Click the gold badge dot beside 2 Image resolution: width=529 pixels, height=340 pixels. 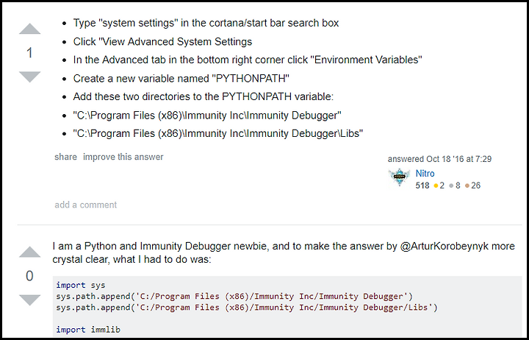point(436,185)
